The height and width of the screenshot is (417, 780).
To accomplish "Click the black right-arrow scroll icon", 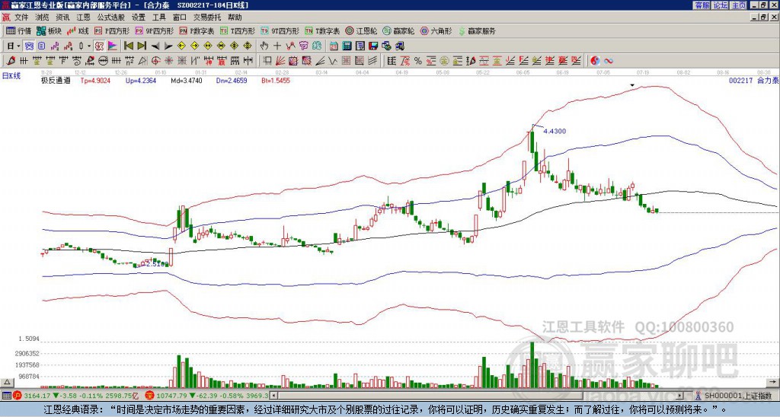I will [x=168, y=46].
